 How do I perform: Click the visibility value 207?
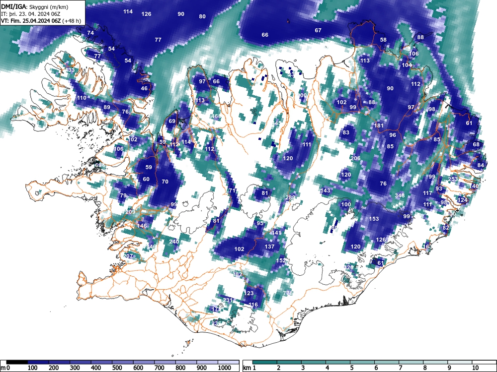coord(128,256)
